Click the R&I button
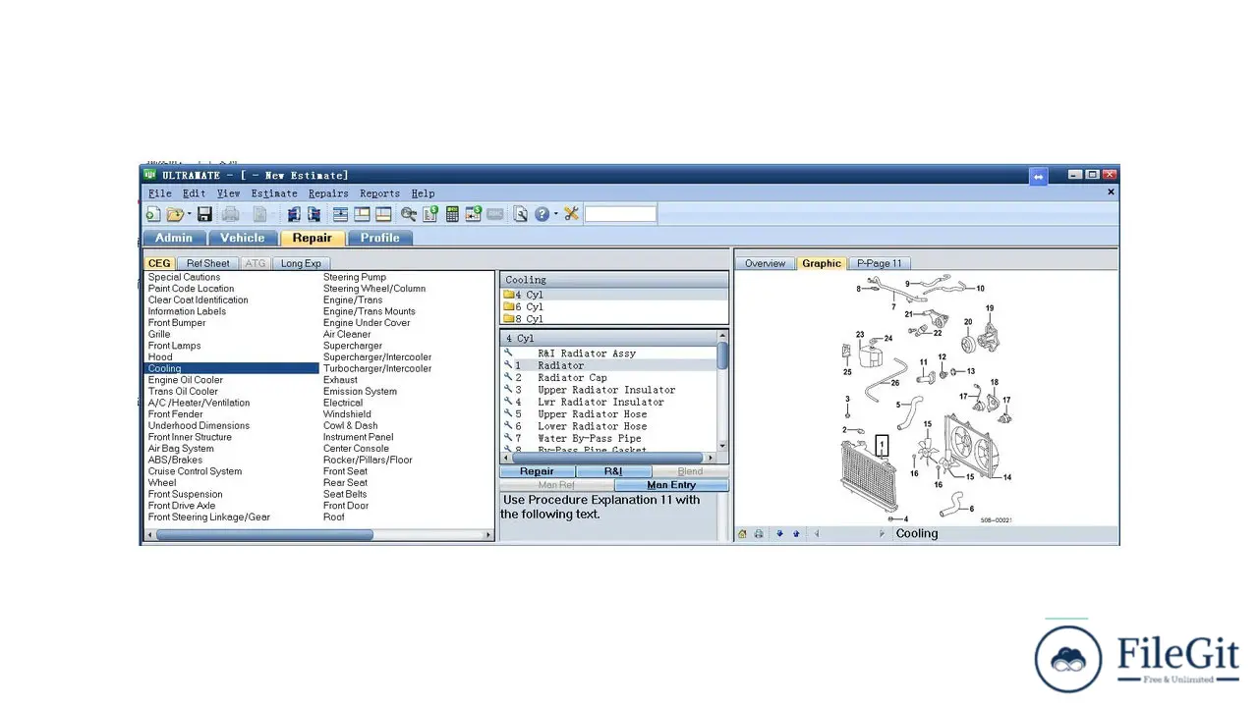 pyautogui.click(x=613, y=471)
